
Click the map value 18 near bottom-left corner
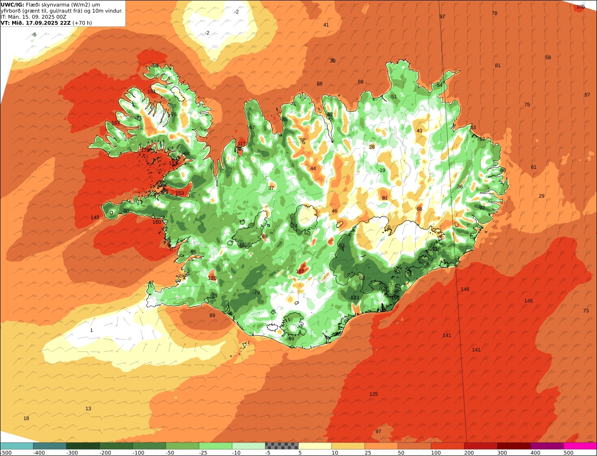[26, 418]
